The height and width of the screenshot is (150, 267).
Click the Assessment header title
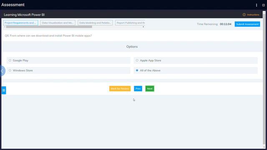pos(13,5)
